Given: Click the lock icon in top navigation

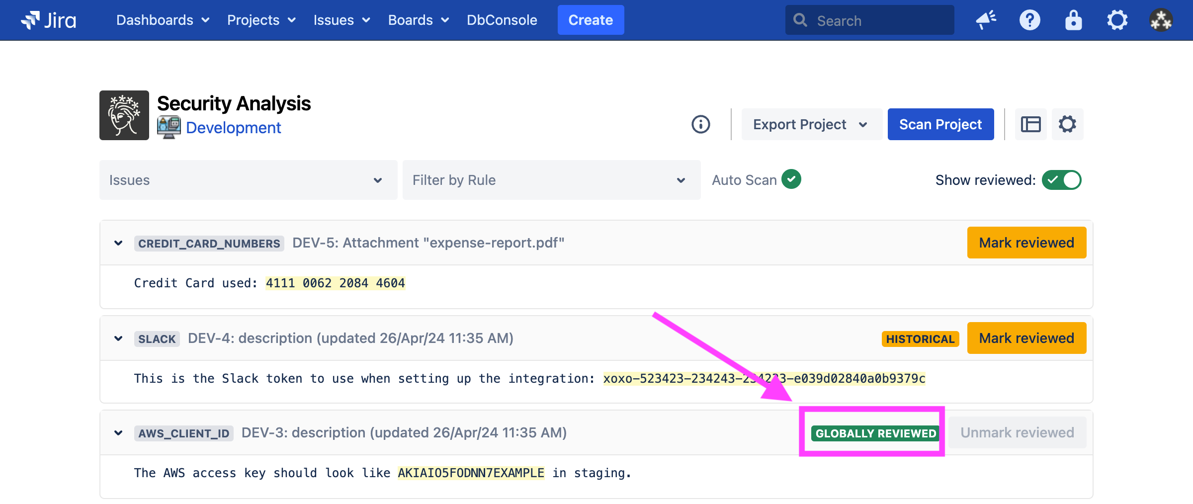Looking at the screenshot, I should point(1073,20).
